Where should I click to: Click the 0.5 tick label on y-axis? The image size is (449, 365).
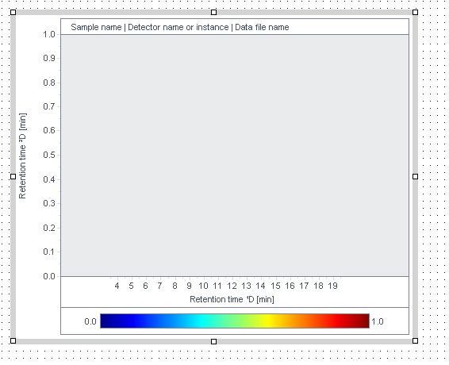click(x=49, y=155)
